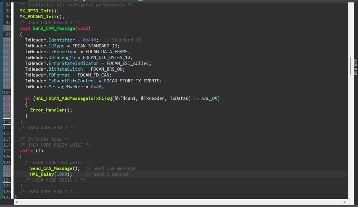
Task: Click the USER CODE BEGIN 2 comment
Action: click(x=50, y=22)
